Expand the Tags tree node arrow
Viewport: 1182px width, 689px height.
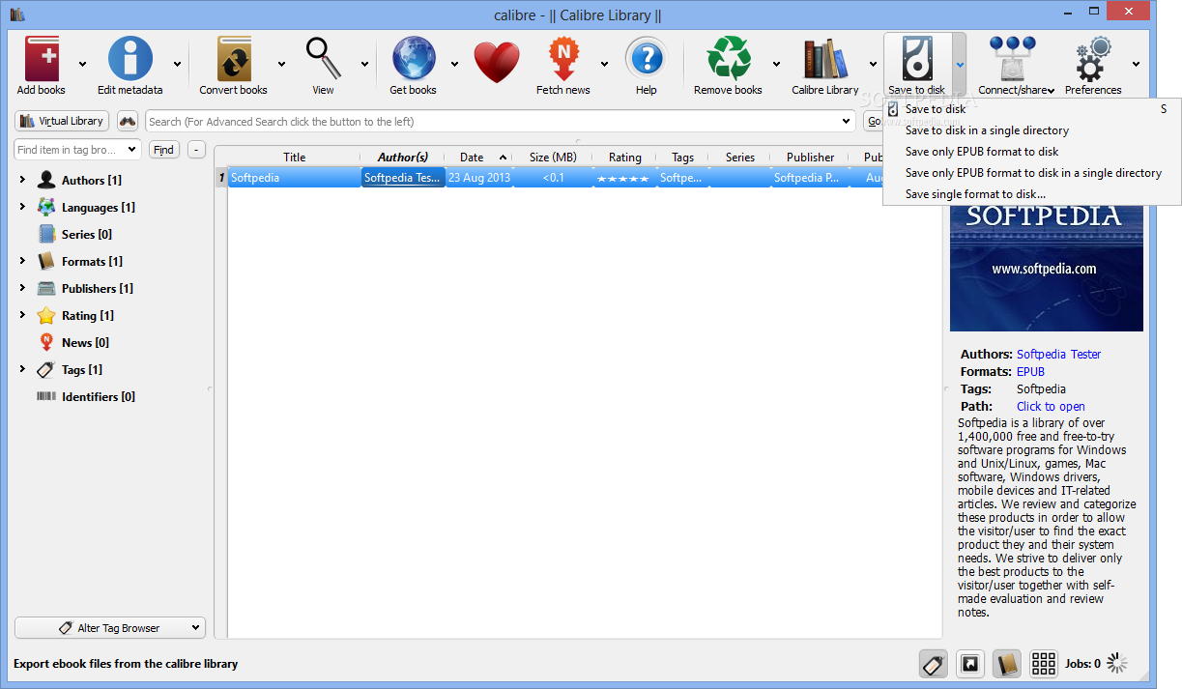22,369
